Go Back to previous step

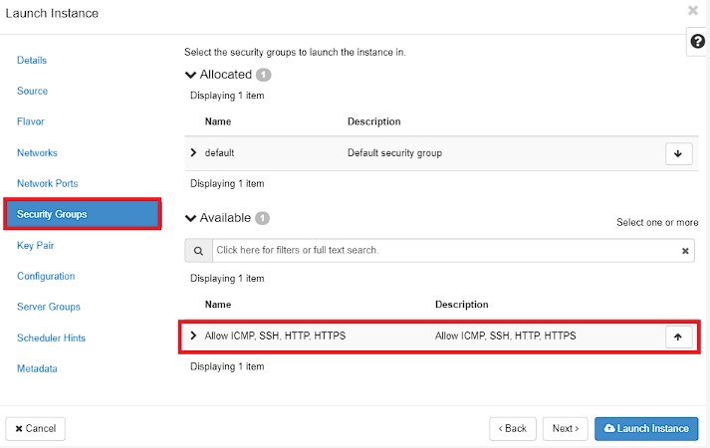(513, 428)
